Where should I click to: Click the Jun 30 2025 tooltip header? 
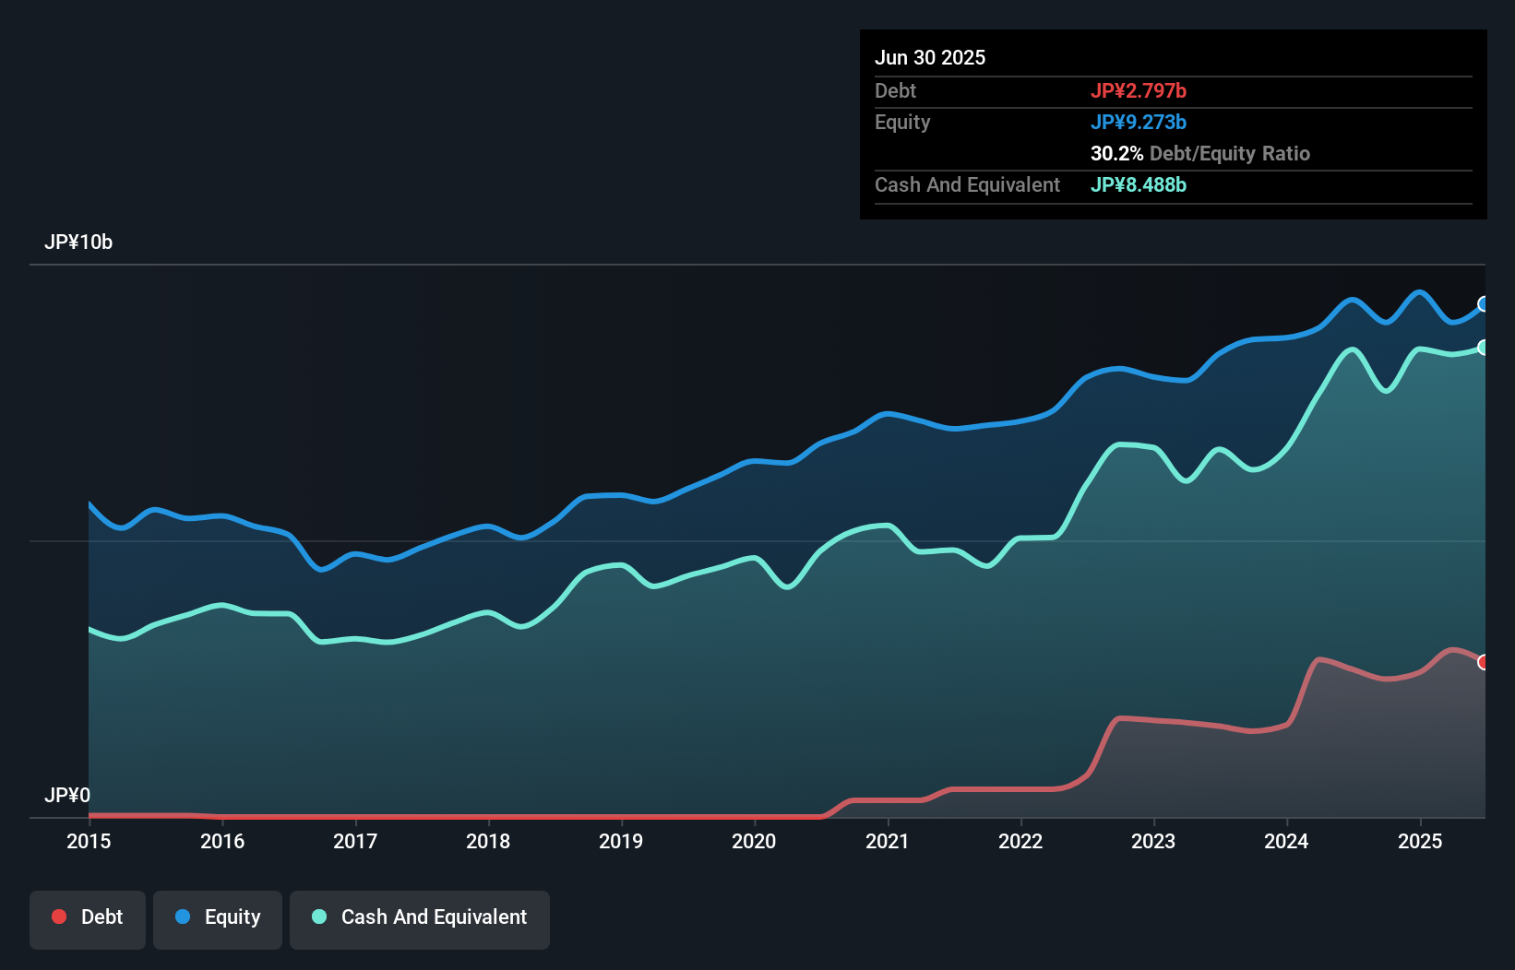pos(930,57)
